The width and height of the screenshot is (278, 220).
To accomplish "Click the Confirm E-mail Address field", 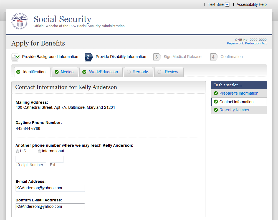I will coord(50,207).
